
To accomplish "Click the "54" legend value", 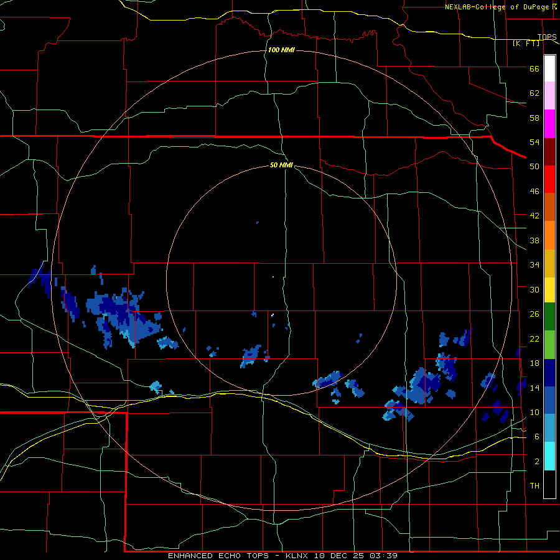I will [534, 142].
